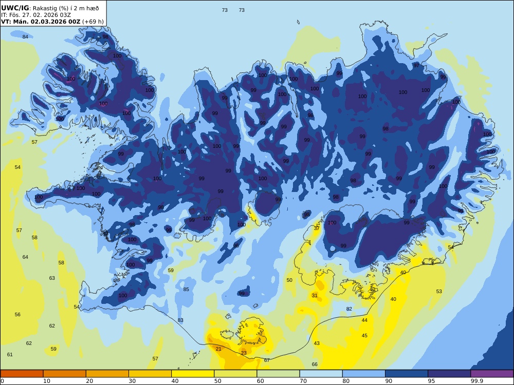Click the humidity value '66' on the map
514x385 pixels.
[x=315, y=364]
